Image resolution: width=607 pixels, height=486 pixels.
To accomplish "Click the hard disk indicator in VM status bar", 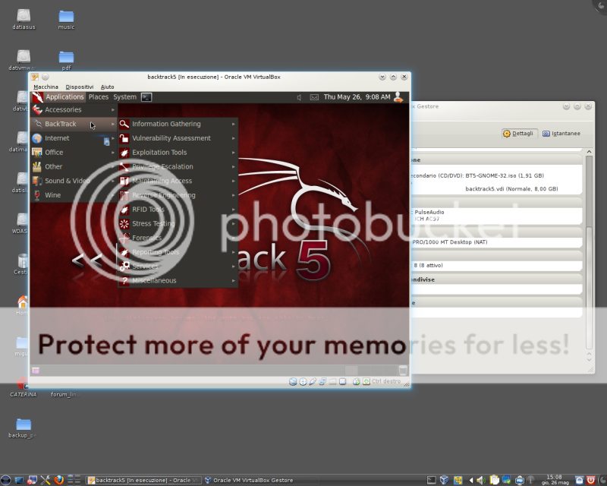I will 293,382.
